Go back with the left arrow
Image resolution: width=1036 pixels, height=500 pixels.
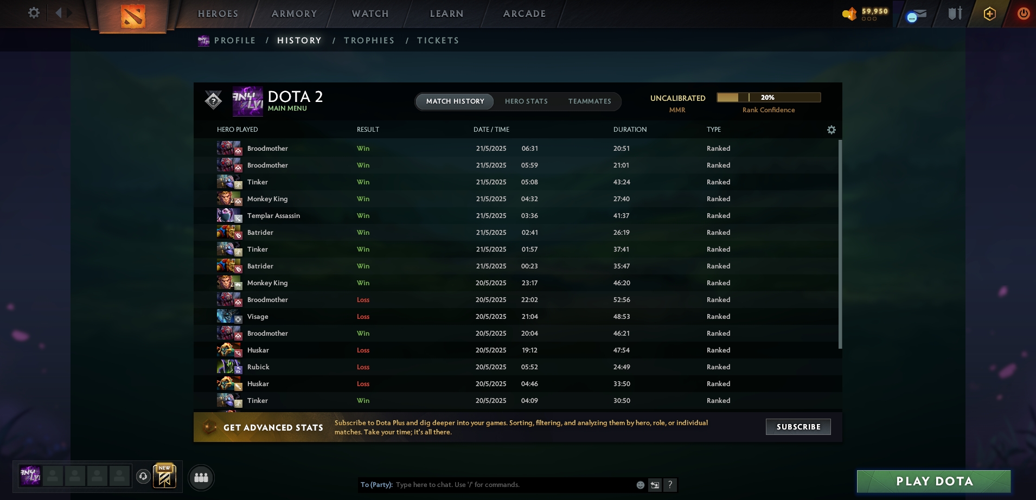(58, 12)
